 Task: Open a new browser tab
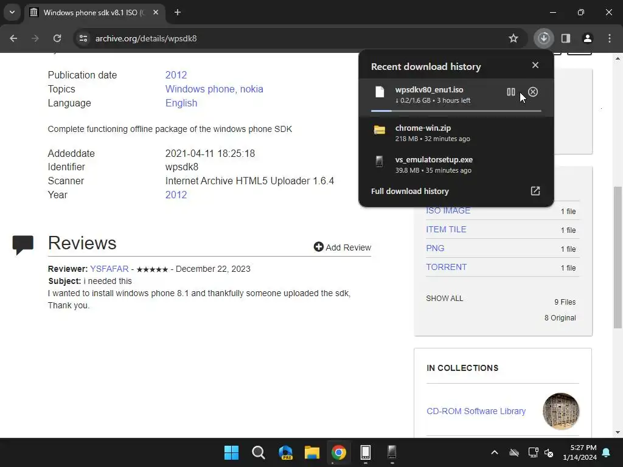[x=178, y=12]
